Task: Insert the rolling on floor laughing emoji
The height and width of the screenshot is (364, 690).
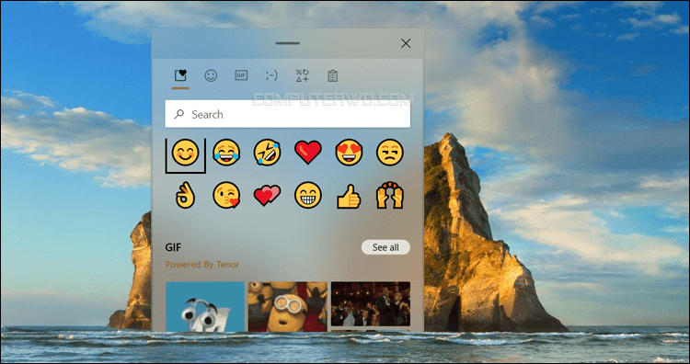Action: (267, 153)
